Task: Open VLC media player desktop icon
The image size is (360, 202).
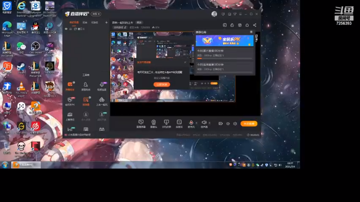Action: coord(21,90)
